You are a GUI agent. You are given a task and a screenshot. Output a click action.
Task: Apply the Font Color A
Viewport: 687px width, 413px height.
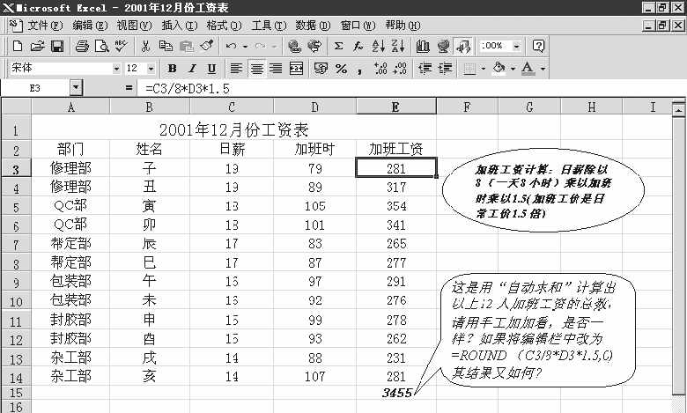pyautogui.click(x=528, y=69)
